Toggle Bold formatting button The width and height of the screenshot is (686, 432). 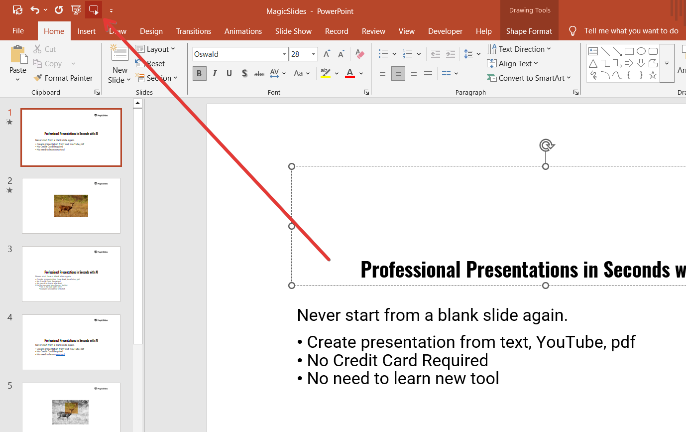(199, 74)
